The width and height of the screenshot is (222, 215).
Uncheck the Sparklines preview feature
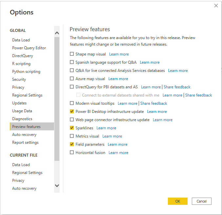[72, 128]
